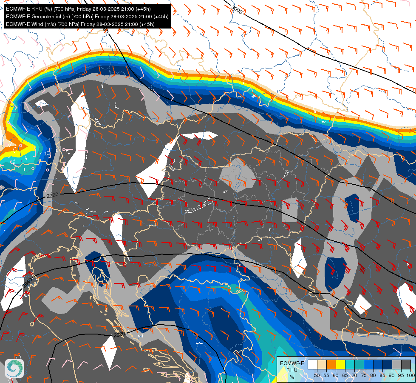Click the legend value 70
This screenshot has width=416, height=383.
pyautogui.click(x=354, y=376)
